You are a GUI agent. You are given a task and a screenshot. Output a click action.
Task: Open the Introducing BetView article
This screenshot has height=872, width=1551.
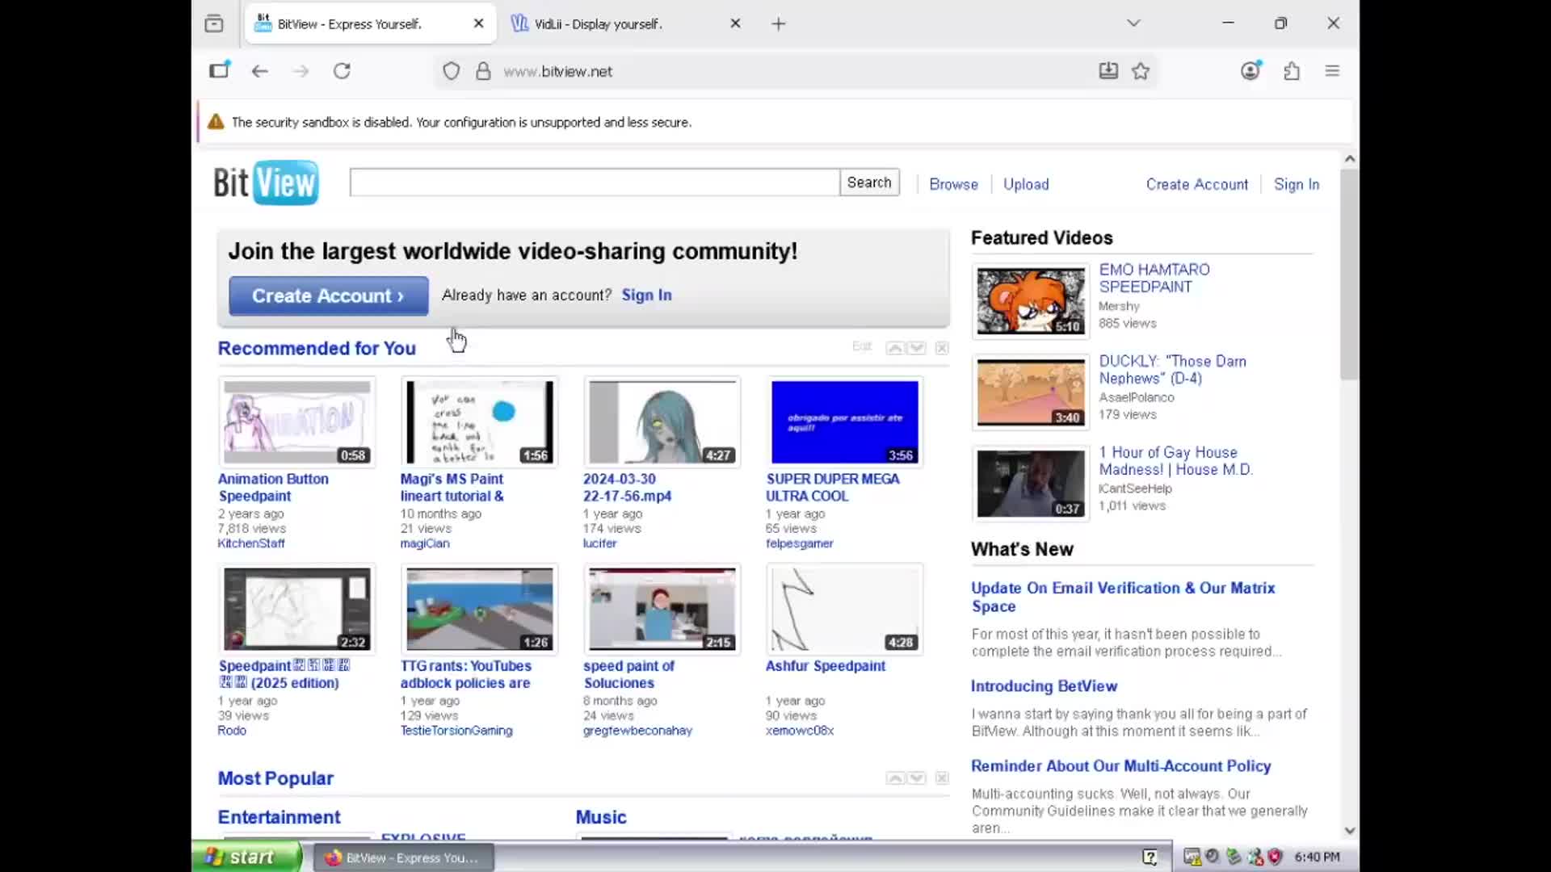tap(1044, 685)
